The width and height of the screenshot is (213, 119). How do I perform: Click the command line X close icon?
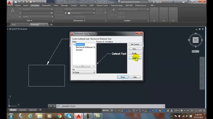[51, 106]
